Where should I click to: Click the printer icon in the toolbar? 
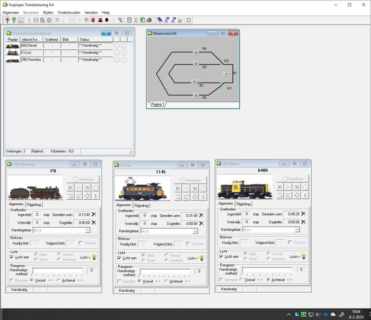click(149, 20)
